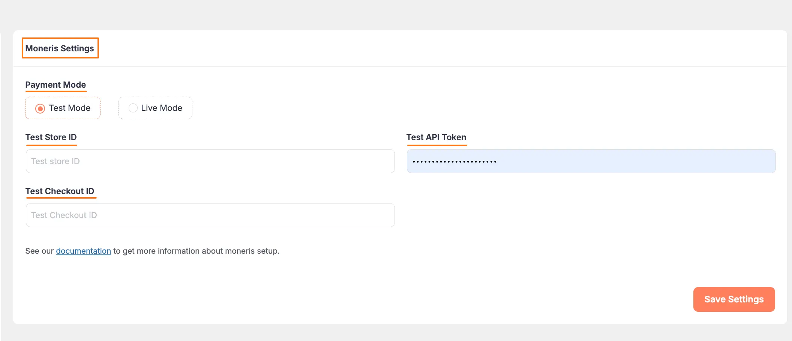Screen dimensions: 792x341
Task: Place cursor in the Test store ID placeholder
Action: point(210,161)
